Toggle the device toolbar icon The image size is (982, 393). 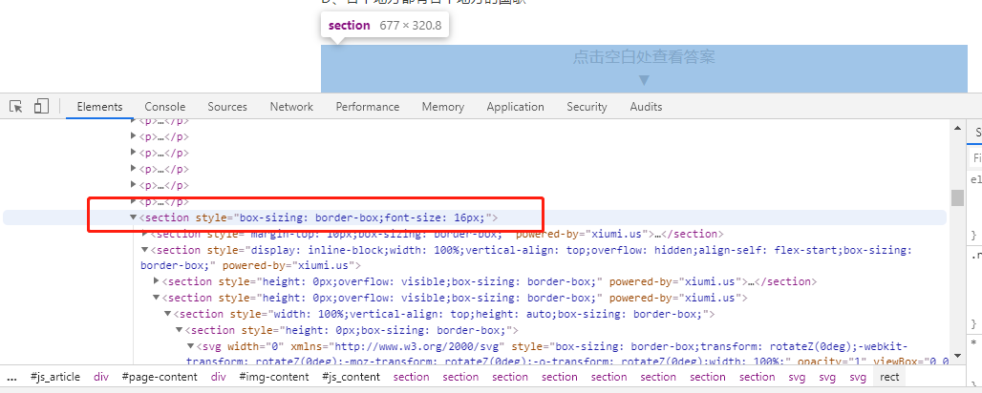[x=41, y=107]
